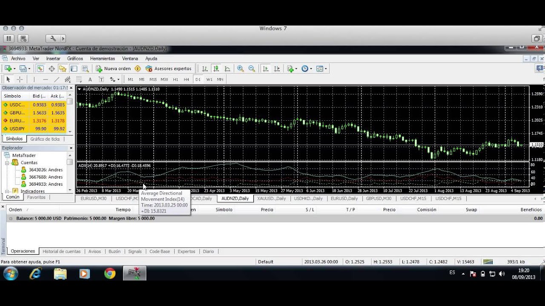
Task: Click the Profiles toolbar icon
Action: pyautogui.click(x=23, y=68)
